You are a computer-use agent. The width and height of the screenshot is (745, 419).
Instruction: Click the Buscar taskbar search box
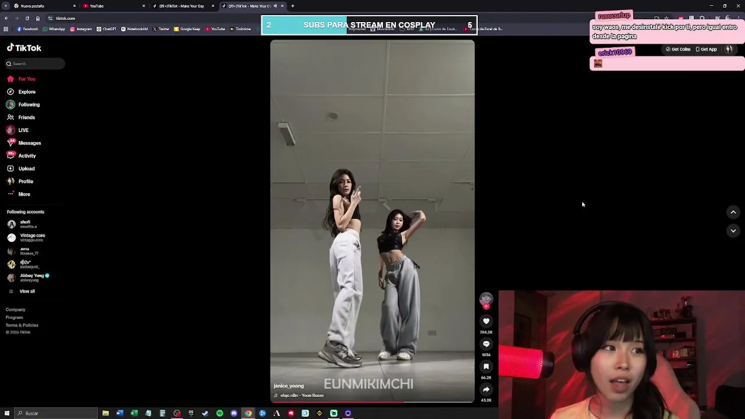[x=56, y=413]
